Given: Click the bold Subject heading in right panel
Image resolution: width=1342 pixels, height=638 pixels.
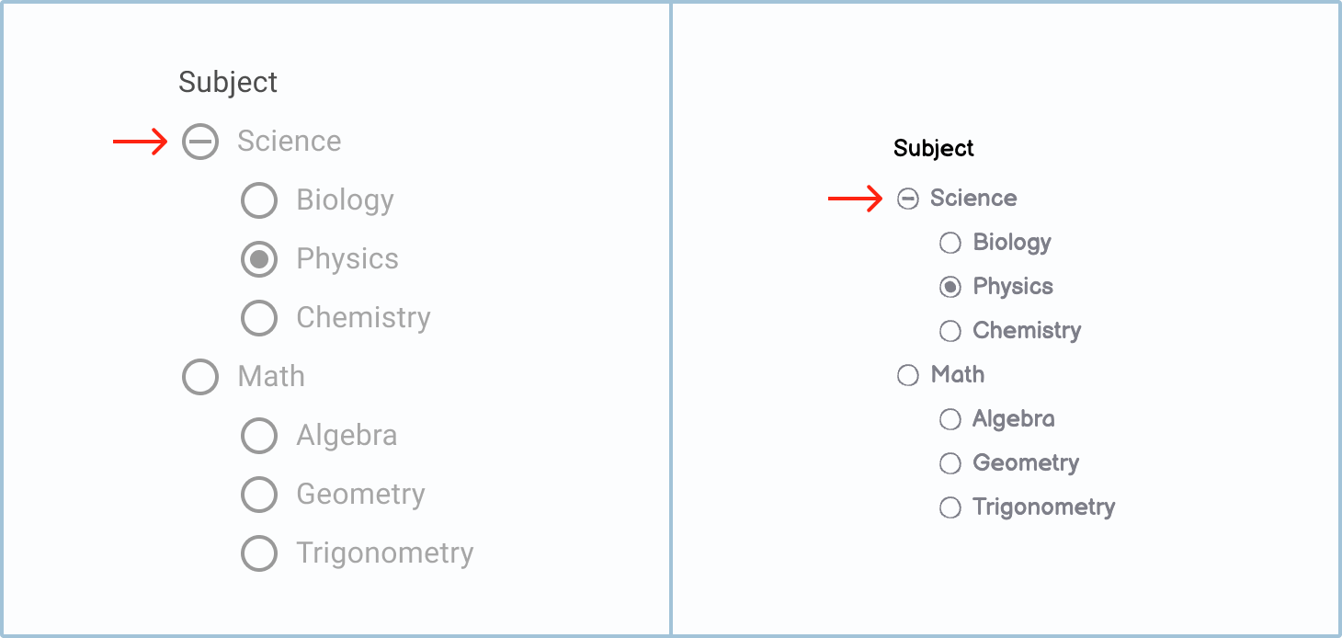Looking at the screenshot, I should tap(933, 148).
